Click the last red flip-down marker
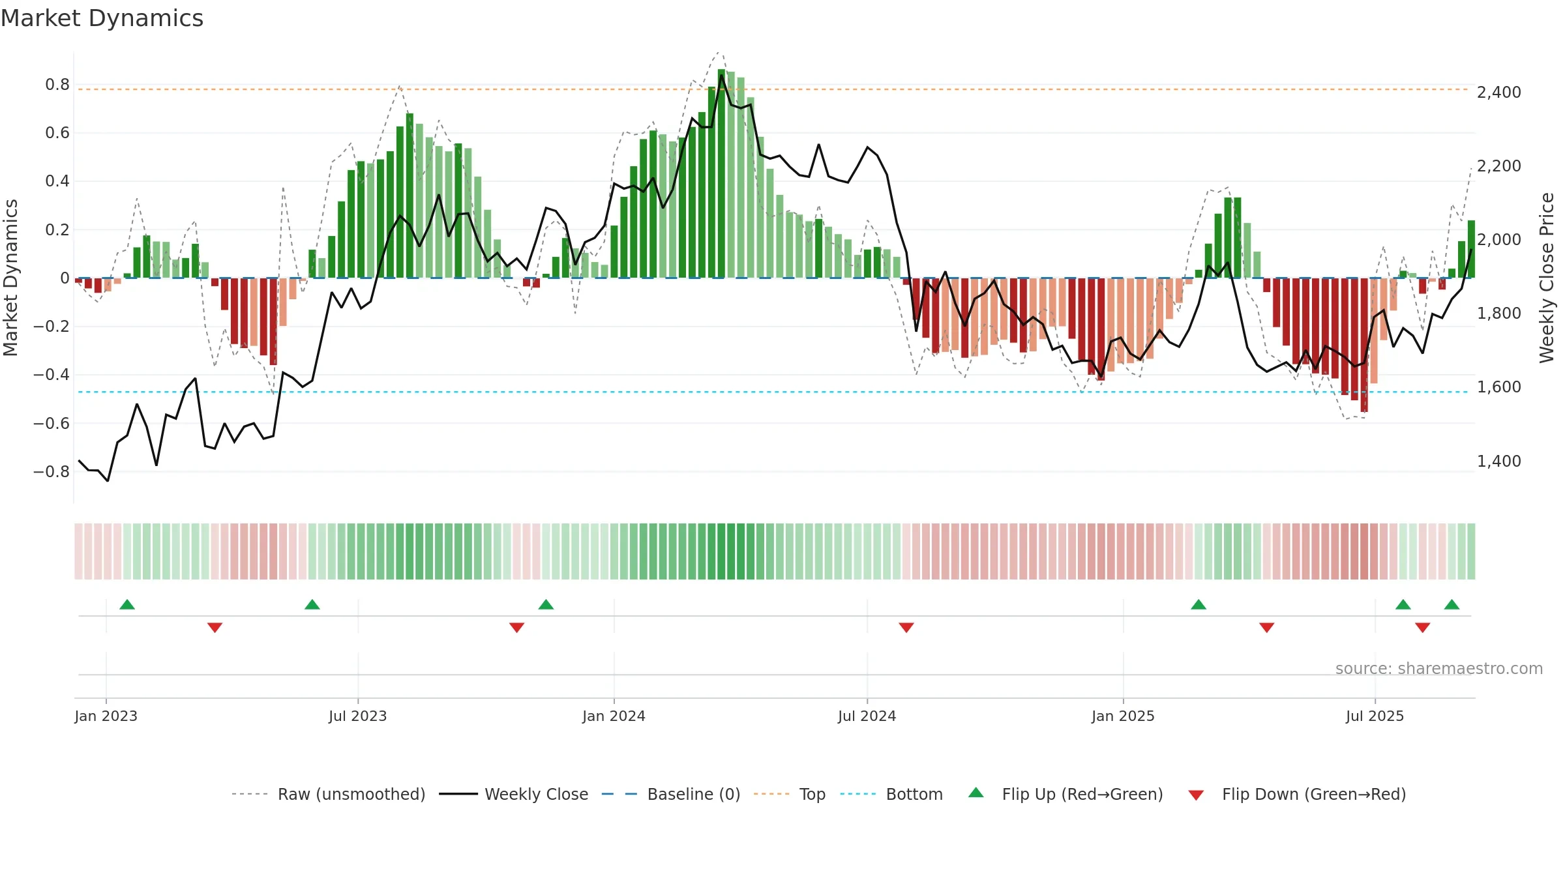 [x=1423, y=628]
